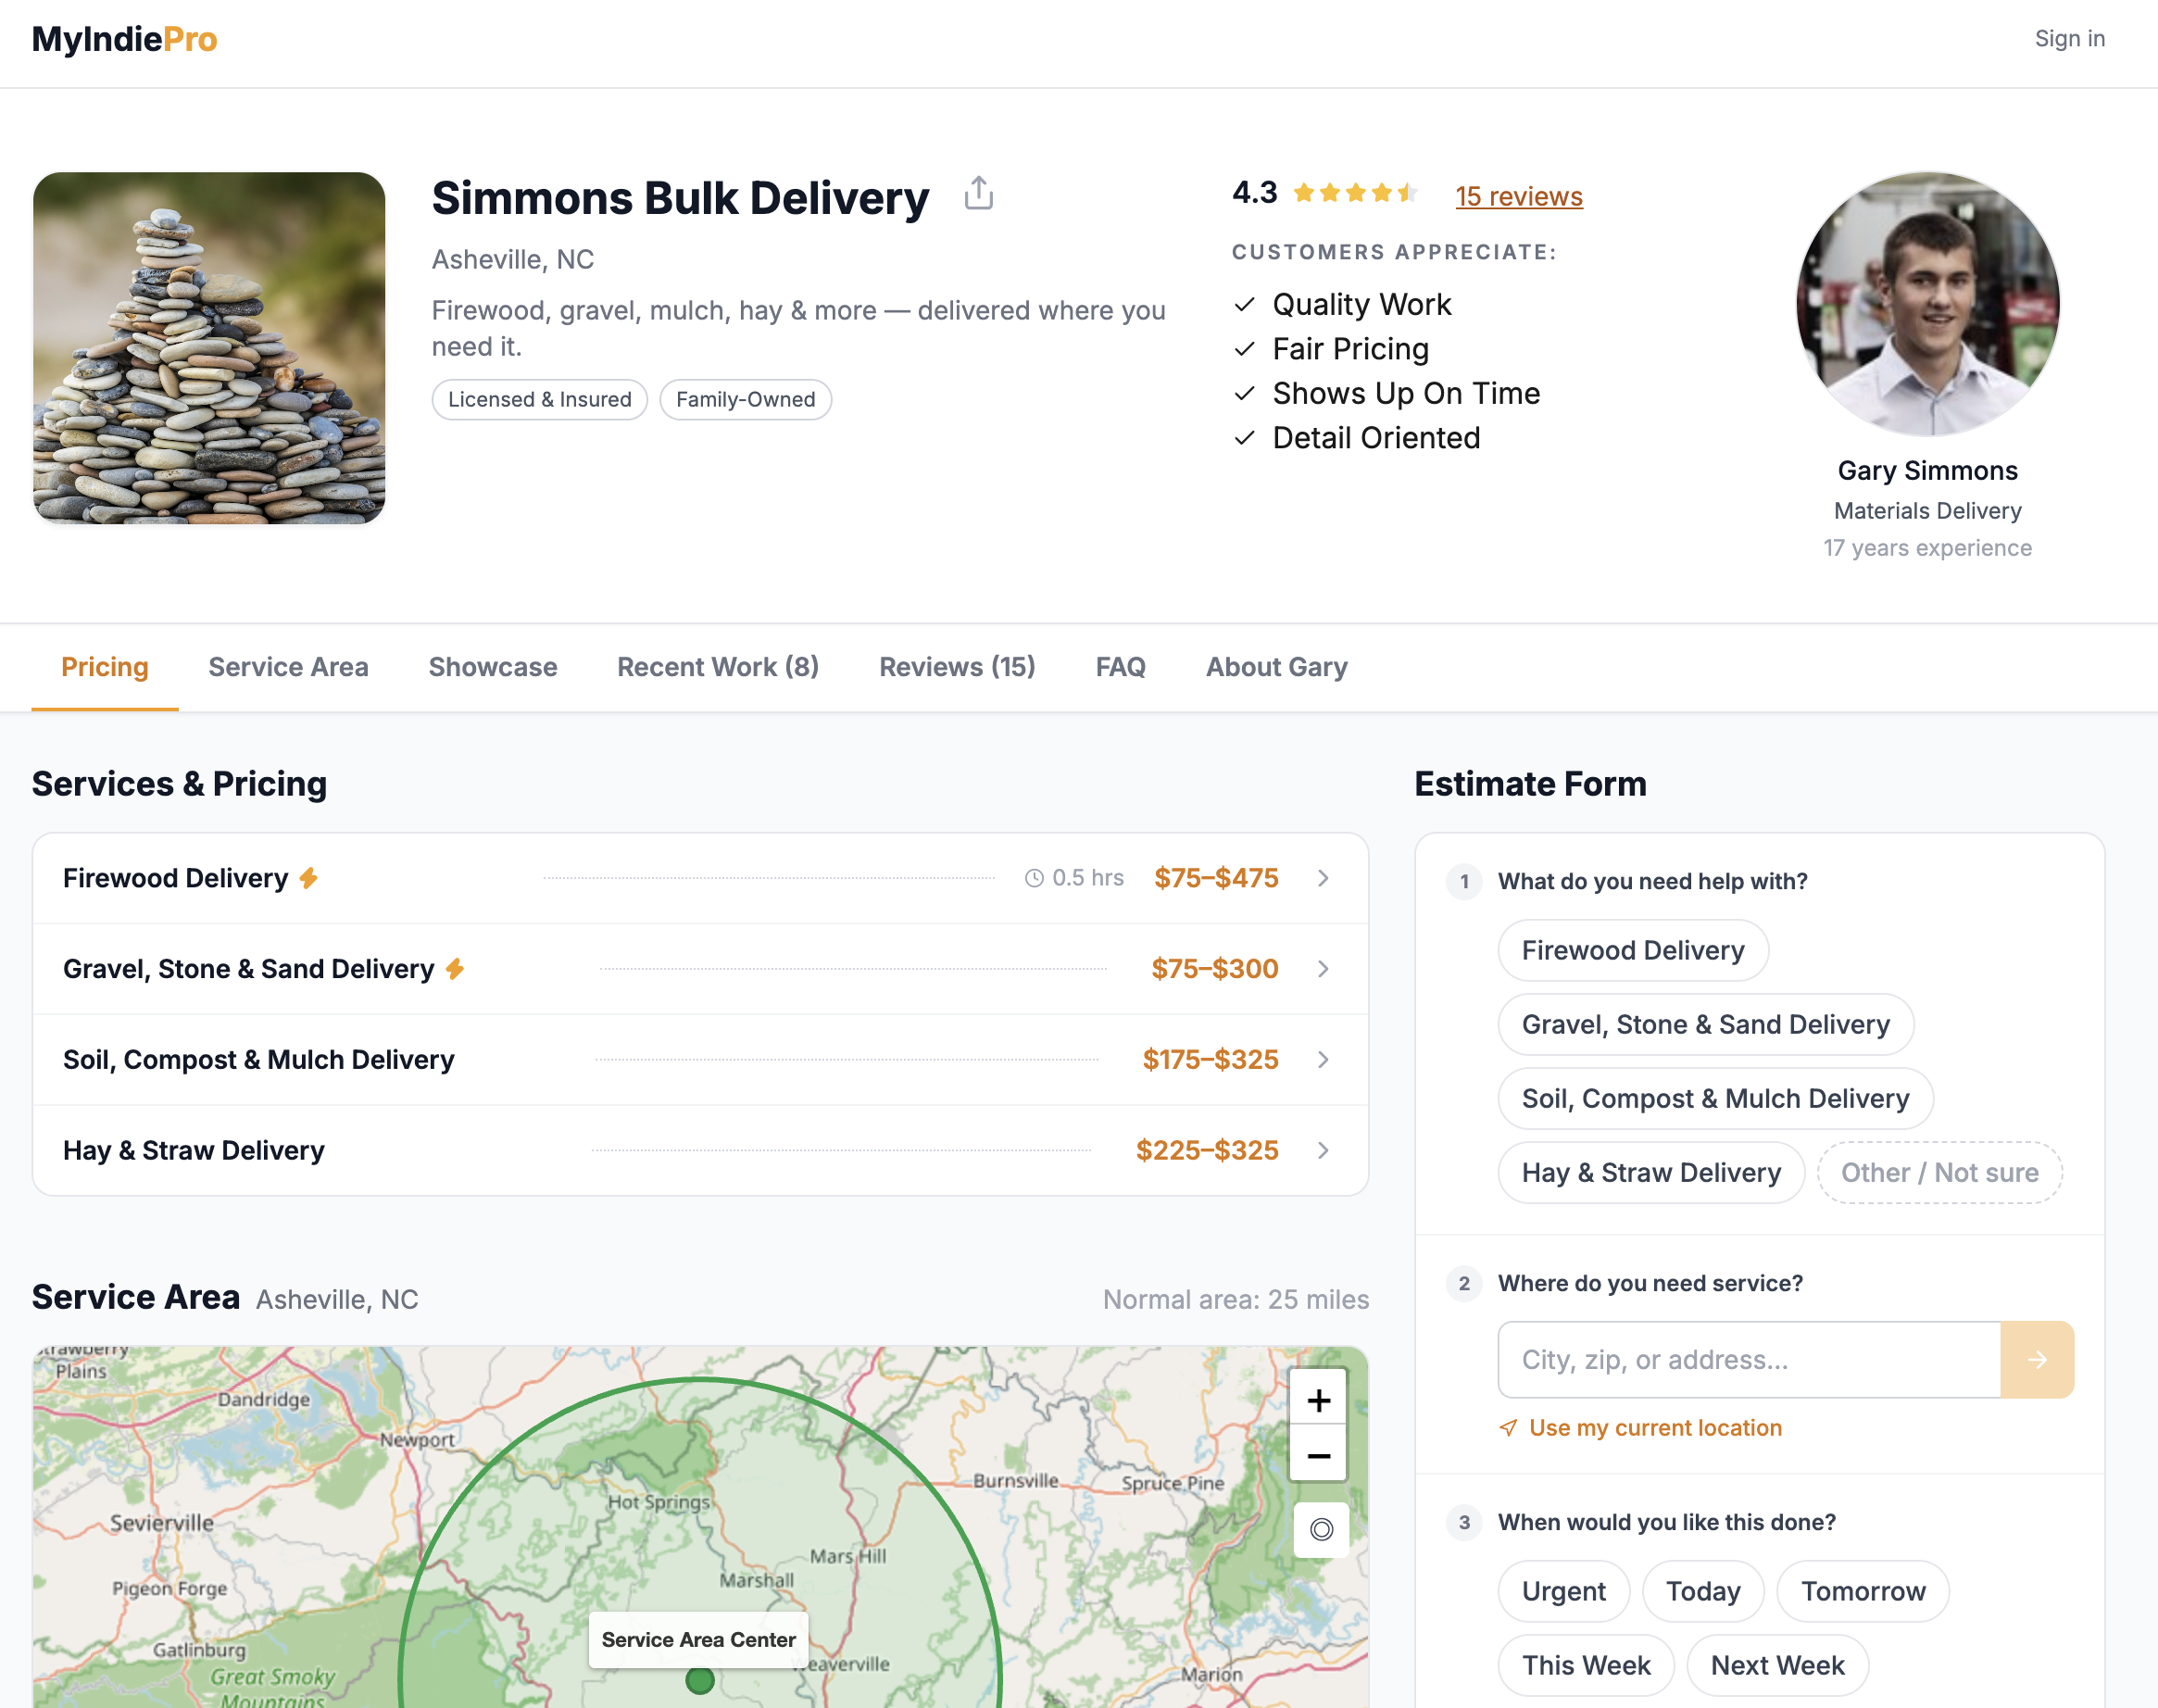
Task: Select Hay & Straw Delivery chip in Estimate Form
Action: click(x=1651, y=1172)
